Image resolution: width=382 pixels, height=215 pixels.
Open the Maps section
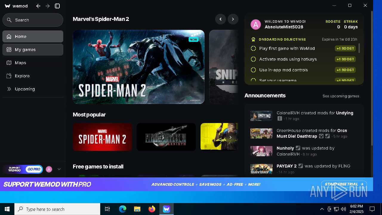(x=33, y=63)
